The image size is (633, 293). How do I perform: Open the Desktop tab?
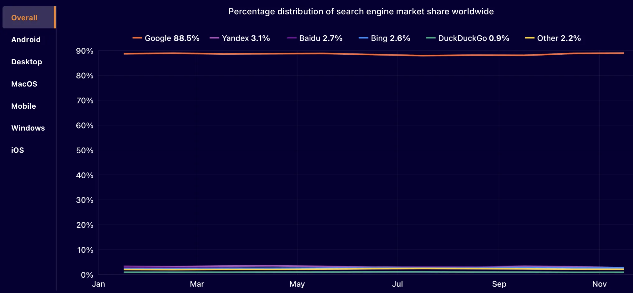coord(27,62)
